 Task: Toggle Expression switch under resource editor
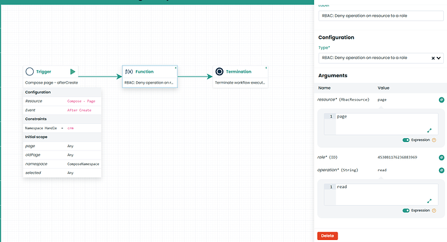point(406,140)
